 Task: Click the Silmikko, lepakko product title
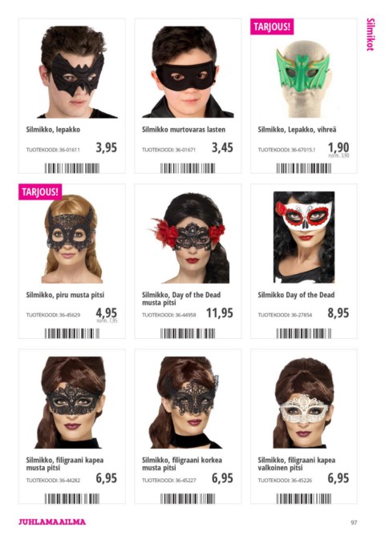coord(53,130)
